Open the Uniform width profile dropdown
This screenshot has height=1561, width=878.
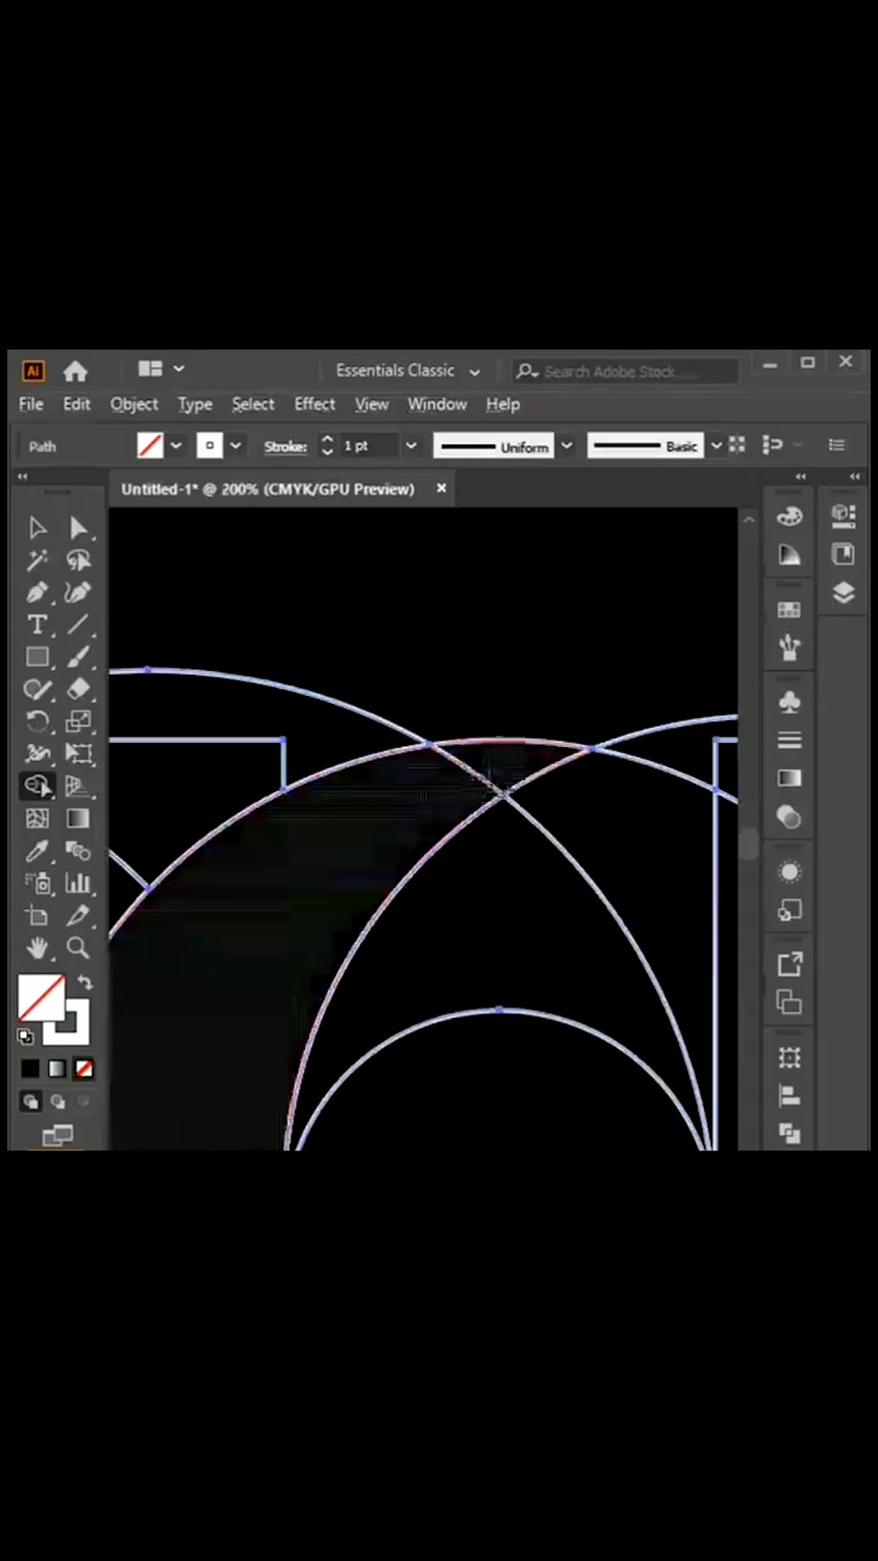coord(567,446)
